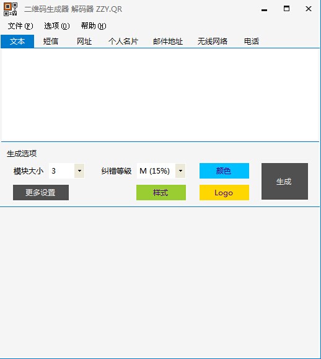Image resolution: width=321 pixels, height=359 pixels.
Task: Click the ZZY.QR app icon in title bar
Action: coord(11,9)
